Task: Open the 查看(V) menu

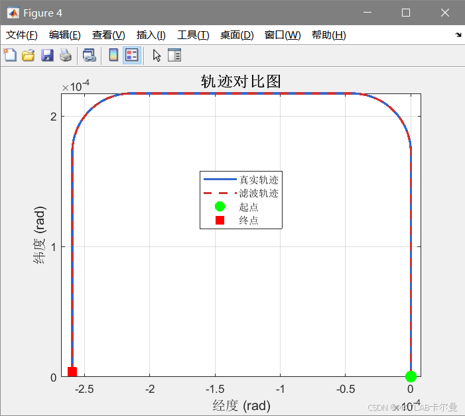Action: pyautogui.click(x=109, y=35)
